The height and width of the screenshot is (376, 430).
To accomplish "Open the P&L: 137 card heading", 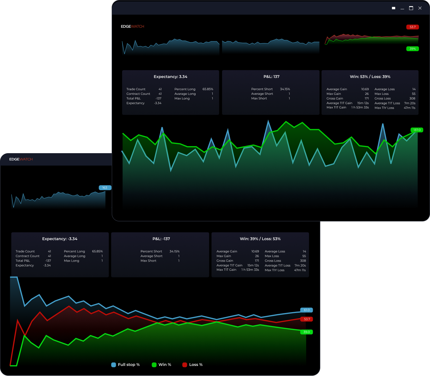I will (271, 77).
